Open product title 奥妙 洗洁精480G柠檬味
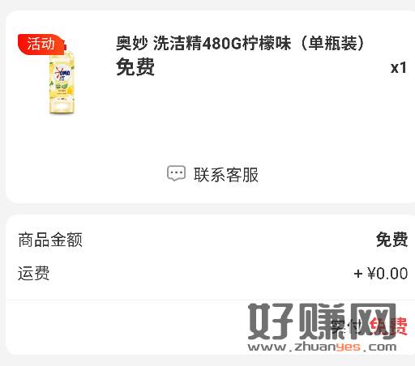Image resolution: width=415 pixels, height=366 pixels. [x=203, y=43]
